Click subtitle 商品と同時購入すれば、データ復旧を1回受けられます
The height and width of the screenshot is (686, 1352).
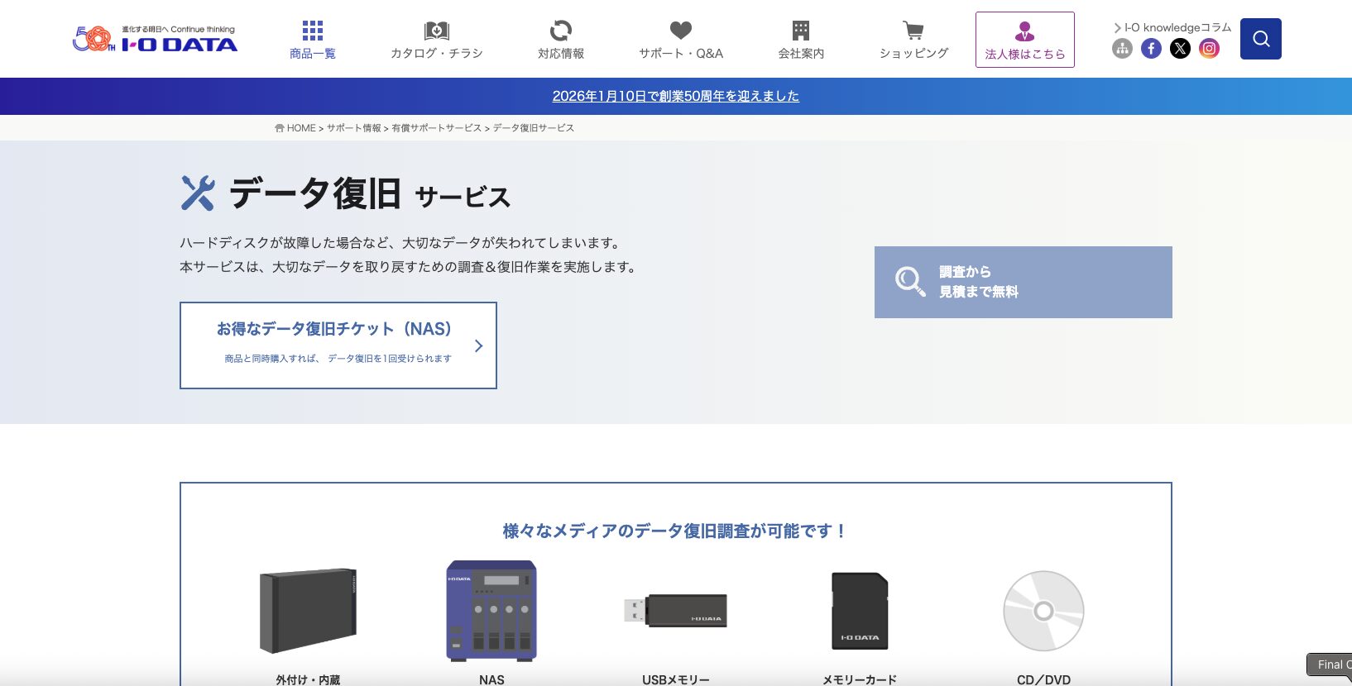[338, 359]
